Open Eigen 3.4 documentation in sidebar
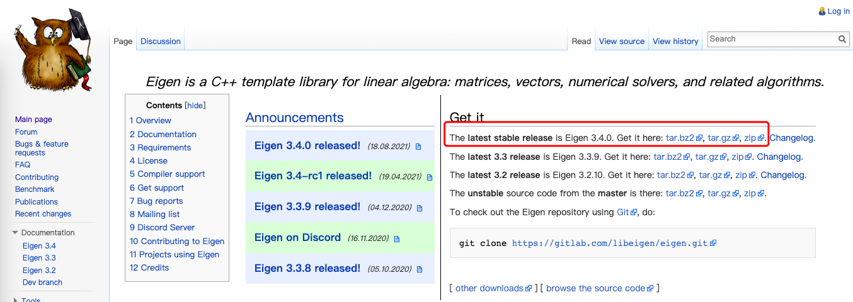The height and width of the screenshot is (302, 853). pos(39,246)
